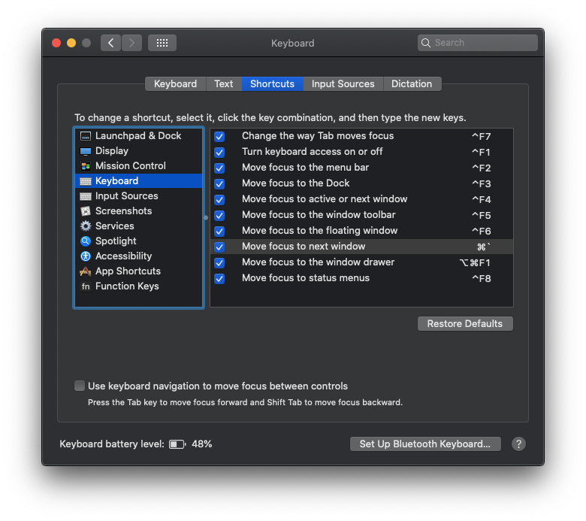
Task: Enable keyboard navigation between controls checkbox
Action: [x=79, y=386]
